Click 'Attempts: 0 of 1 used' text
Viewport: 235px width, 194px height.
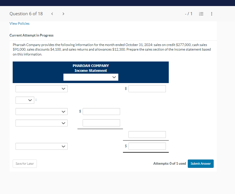(170, 164)
